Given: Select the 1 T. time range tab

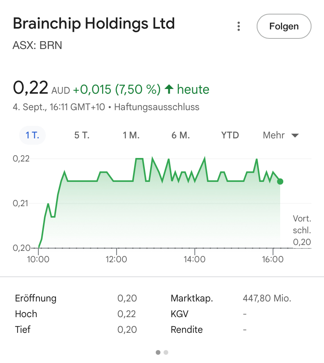Looking at the screenshot, I should pos(32,136).
